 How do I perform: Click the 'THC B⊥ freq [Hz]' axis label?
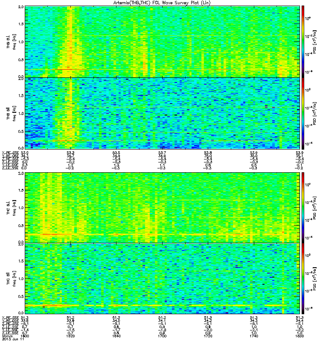point(11,208)
